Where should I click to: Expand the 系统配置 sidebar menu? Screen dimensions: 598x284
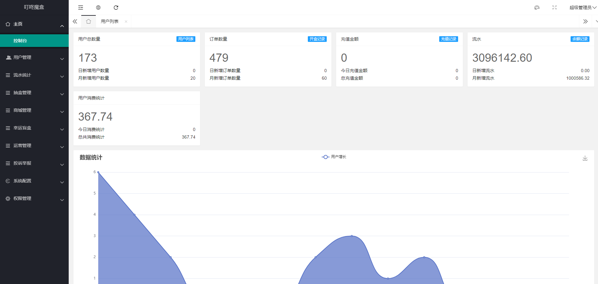point(34,181)
